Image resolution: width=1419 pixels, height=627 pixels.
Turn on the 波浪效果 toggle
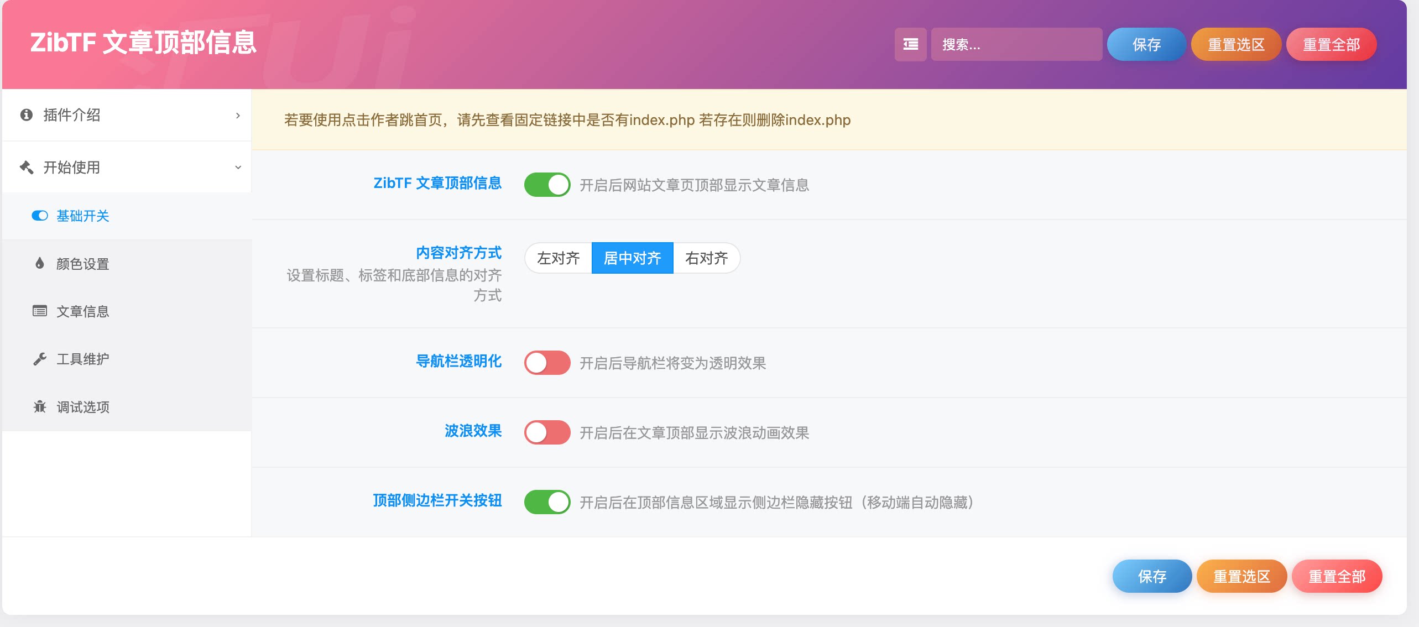click(x=547, y=433)
